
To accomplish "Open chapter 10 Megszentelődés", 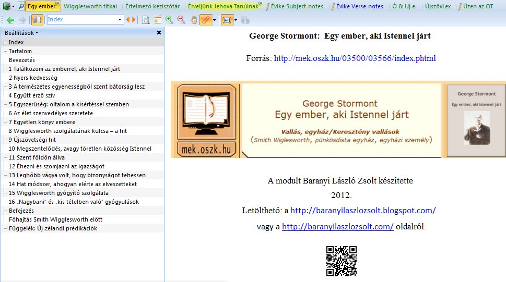I will pos(80,149).
